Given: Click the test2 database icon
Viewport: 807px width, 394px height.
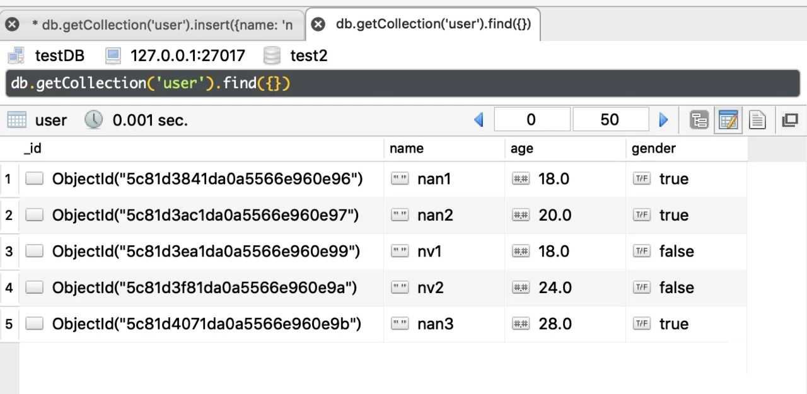Looking at the screenshot, I should (272, 55).
